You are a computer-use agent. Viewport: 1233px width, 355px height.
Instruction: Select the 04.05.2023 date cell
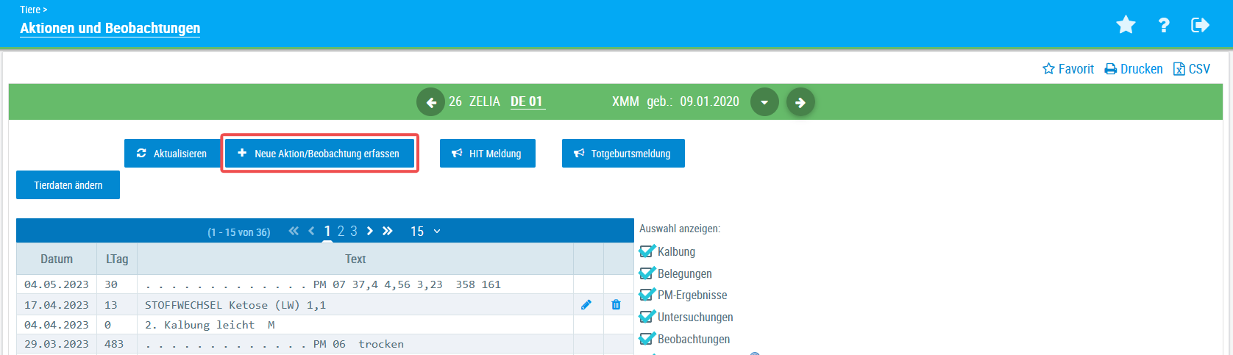[x=57, y=284]
